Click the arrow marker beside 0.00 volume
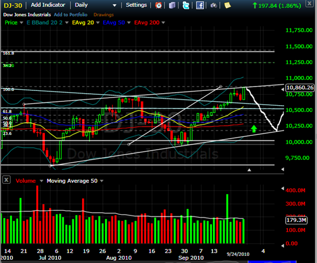Viewport: 317px width, 263px height. click(283, 245)
